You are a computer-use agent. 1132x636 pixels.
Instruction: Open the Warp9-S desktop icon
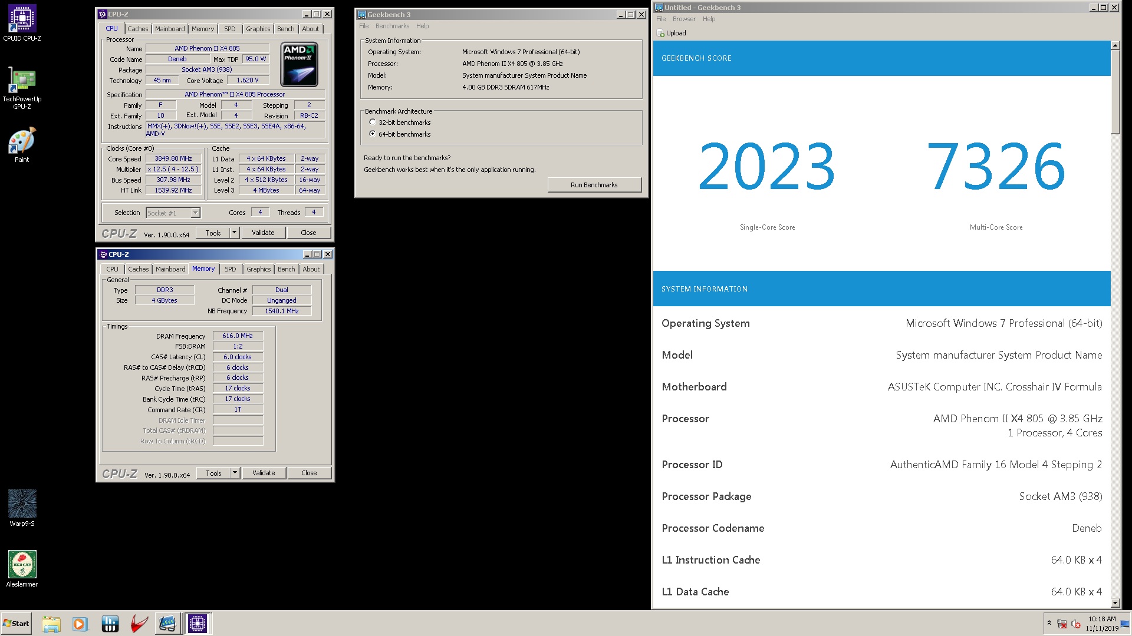coord(22,508)
